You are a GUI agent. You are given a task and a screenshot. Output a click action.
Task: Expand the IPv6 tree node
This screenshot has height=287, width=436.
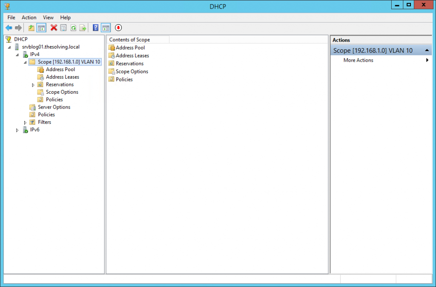pyautogui.click(x=17, y=129)
